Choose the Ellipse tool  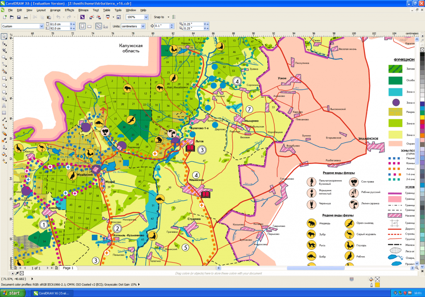coord(4,85)
